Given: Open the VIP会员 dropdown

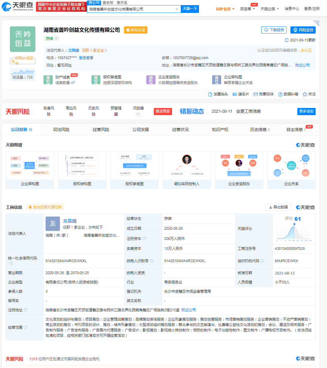Looking at the screenshot, I should point(225,9).
